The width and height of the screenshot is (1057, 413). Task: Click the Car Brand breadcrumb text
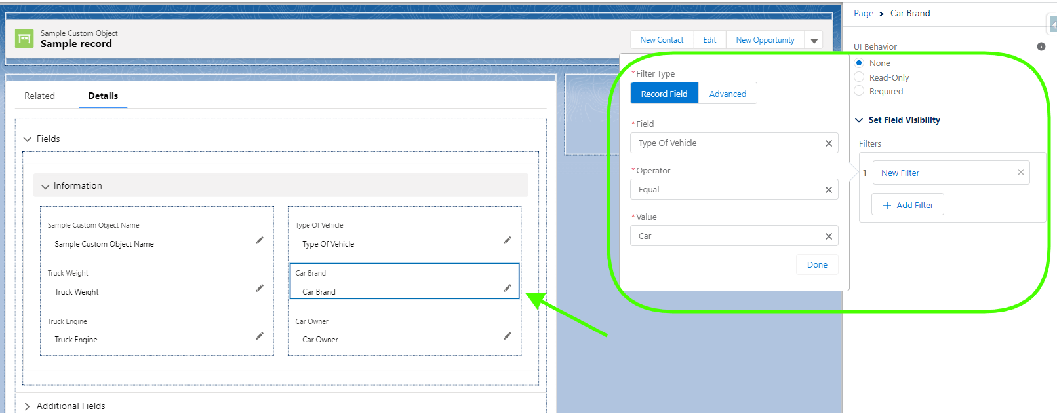point(910,13)
